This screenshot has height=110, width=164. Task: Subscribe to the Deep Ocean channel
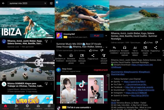101,70
